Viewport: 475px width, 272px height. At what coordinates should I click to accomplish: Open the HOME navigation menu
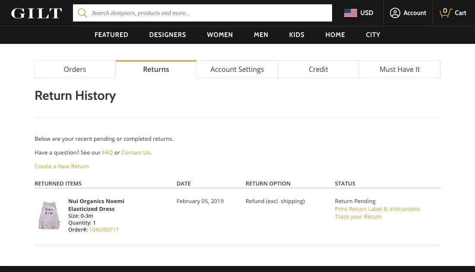tap(335, 35)
